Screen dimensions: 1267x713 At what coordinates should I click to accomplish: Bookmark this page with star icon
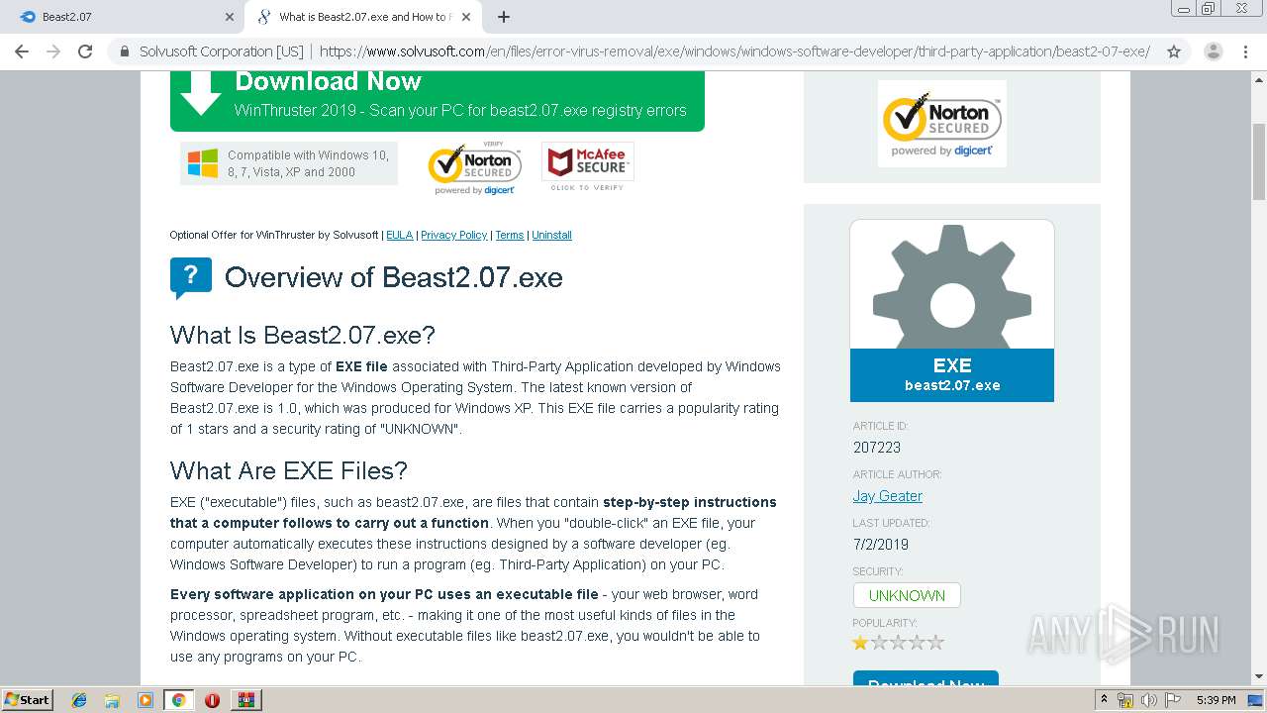[x=1174, y=51]
